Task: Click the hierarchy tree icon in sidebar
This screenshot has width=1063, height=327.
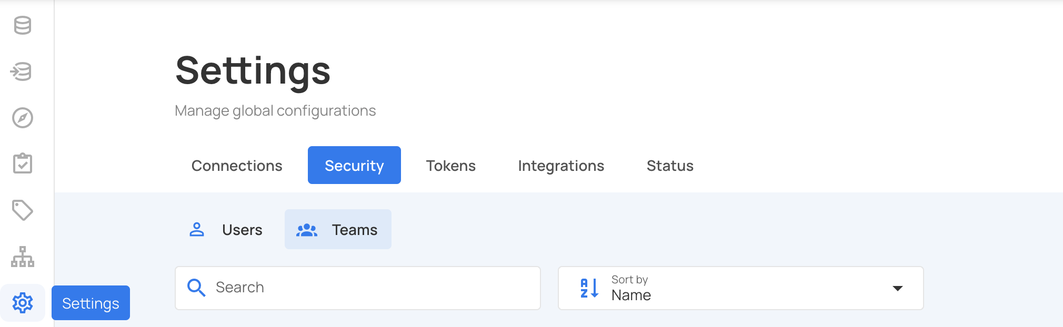Action: [23, 257]
